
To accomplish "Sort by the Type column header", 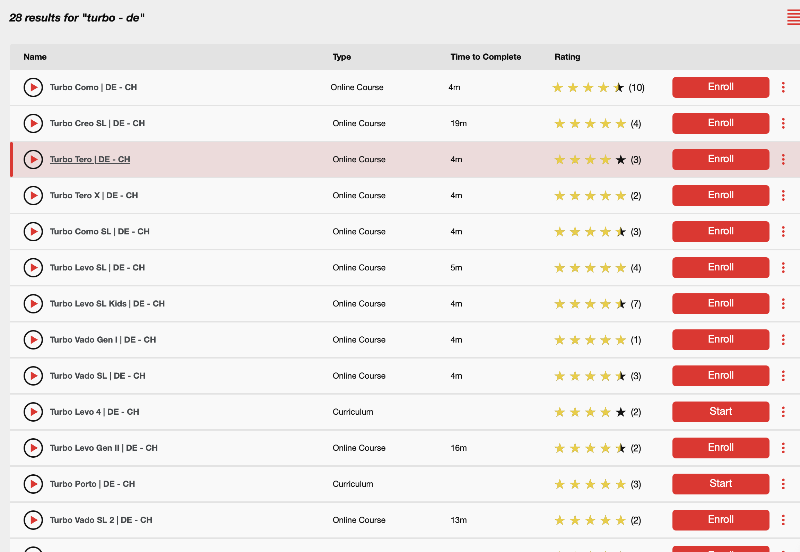I will pos(342,57).
